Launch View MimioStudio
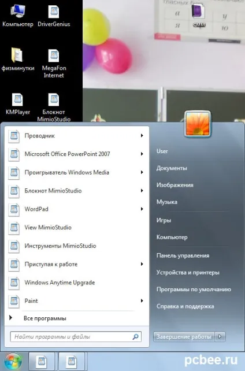 tap(76, 227)
